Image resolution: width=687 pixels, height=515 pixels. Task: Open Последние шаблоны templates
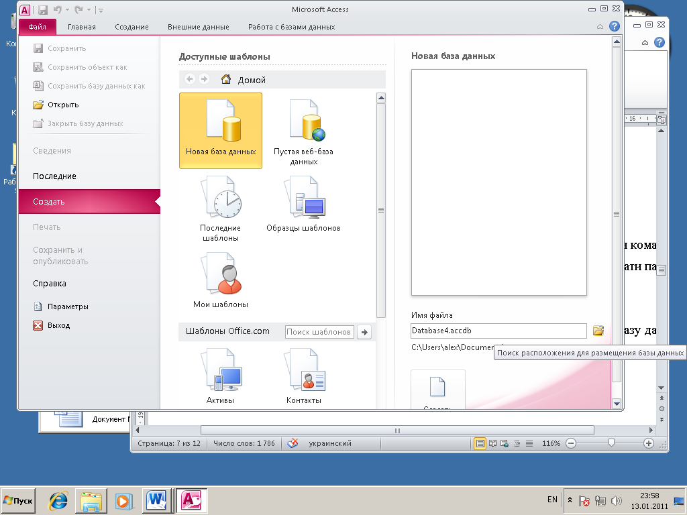point(220,209)
